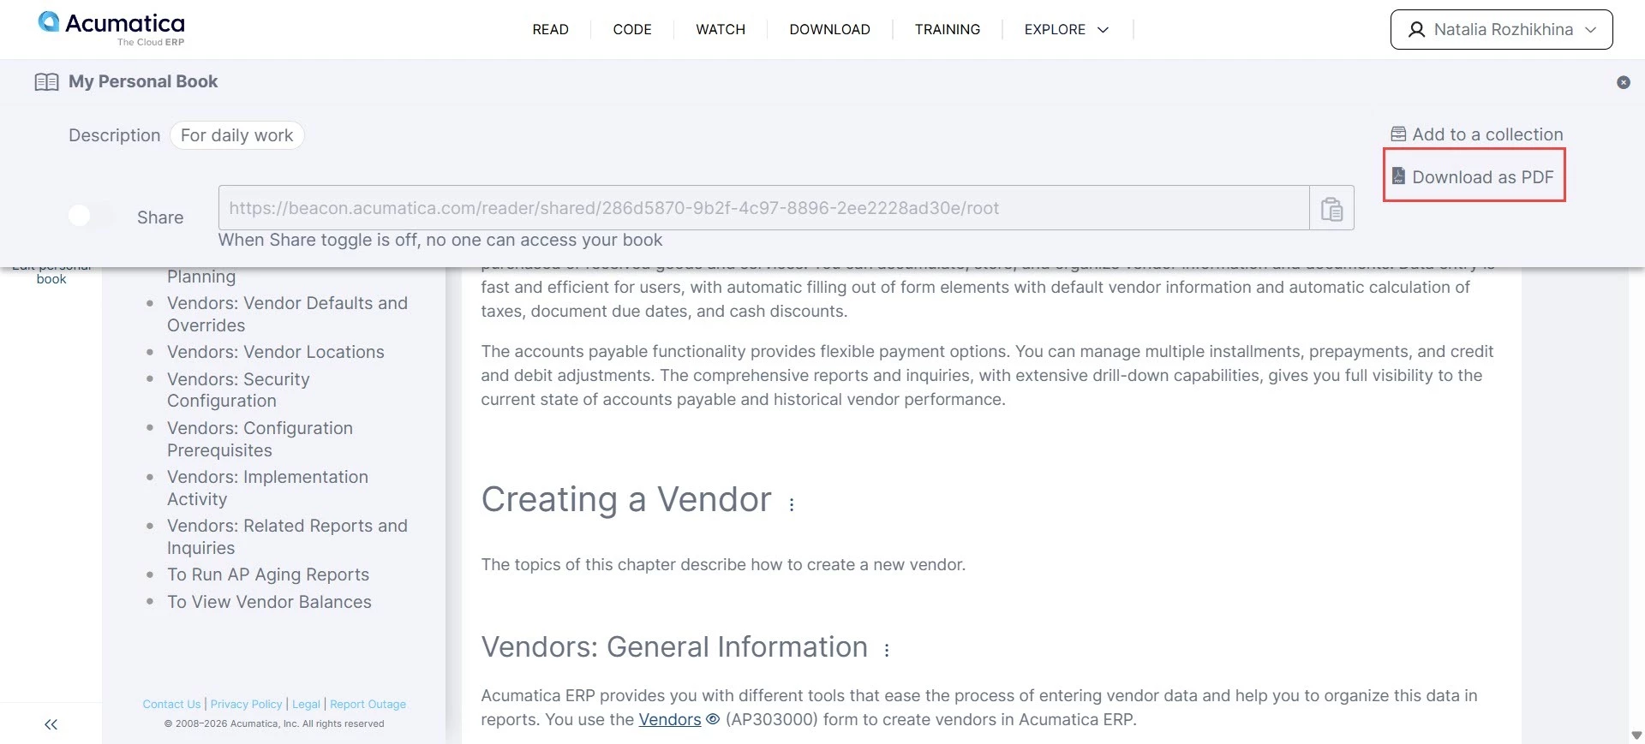Collapse the sidebar with double chevron
Image resolution: width=1645 pixels, height=744 pixels.
(51, 725)
